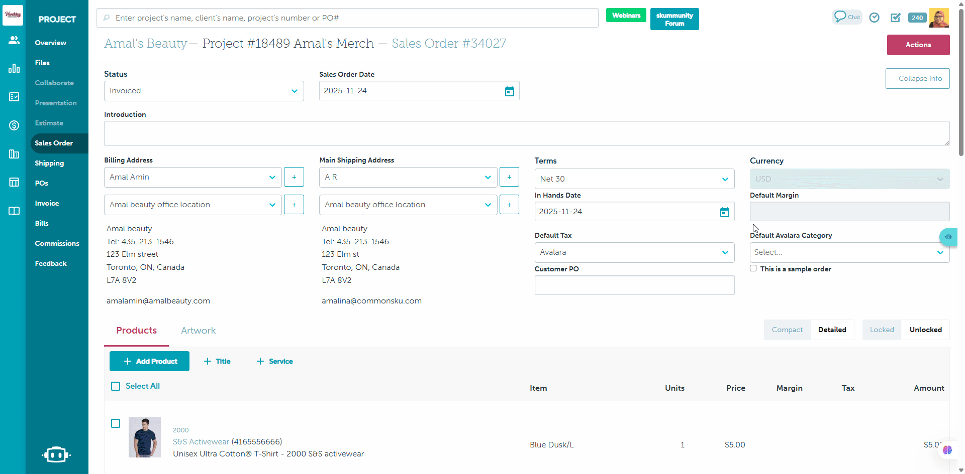Viewport: 965px width, 474px height.
Task: Open Shipping in the project menu
Action: click(x=49, y=163)
